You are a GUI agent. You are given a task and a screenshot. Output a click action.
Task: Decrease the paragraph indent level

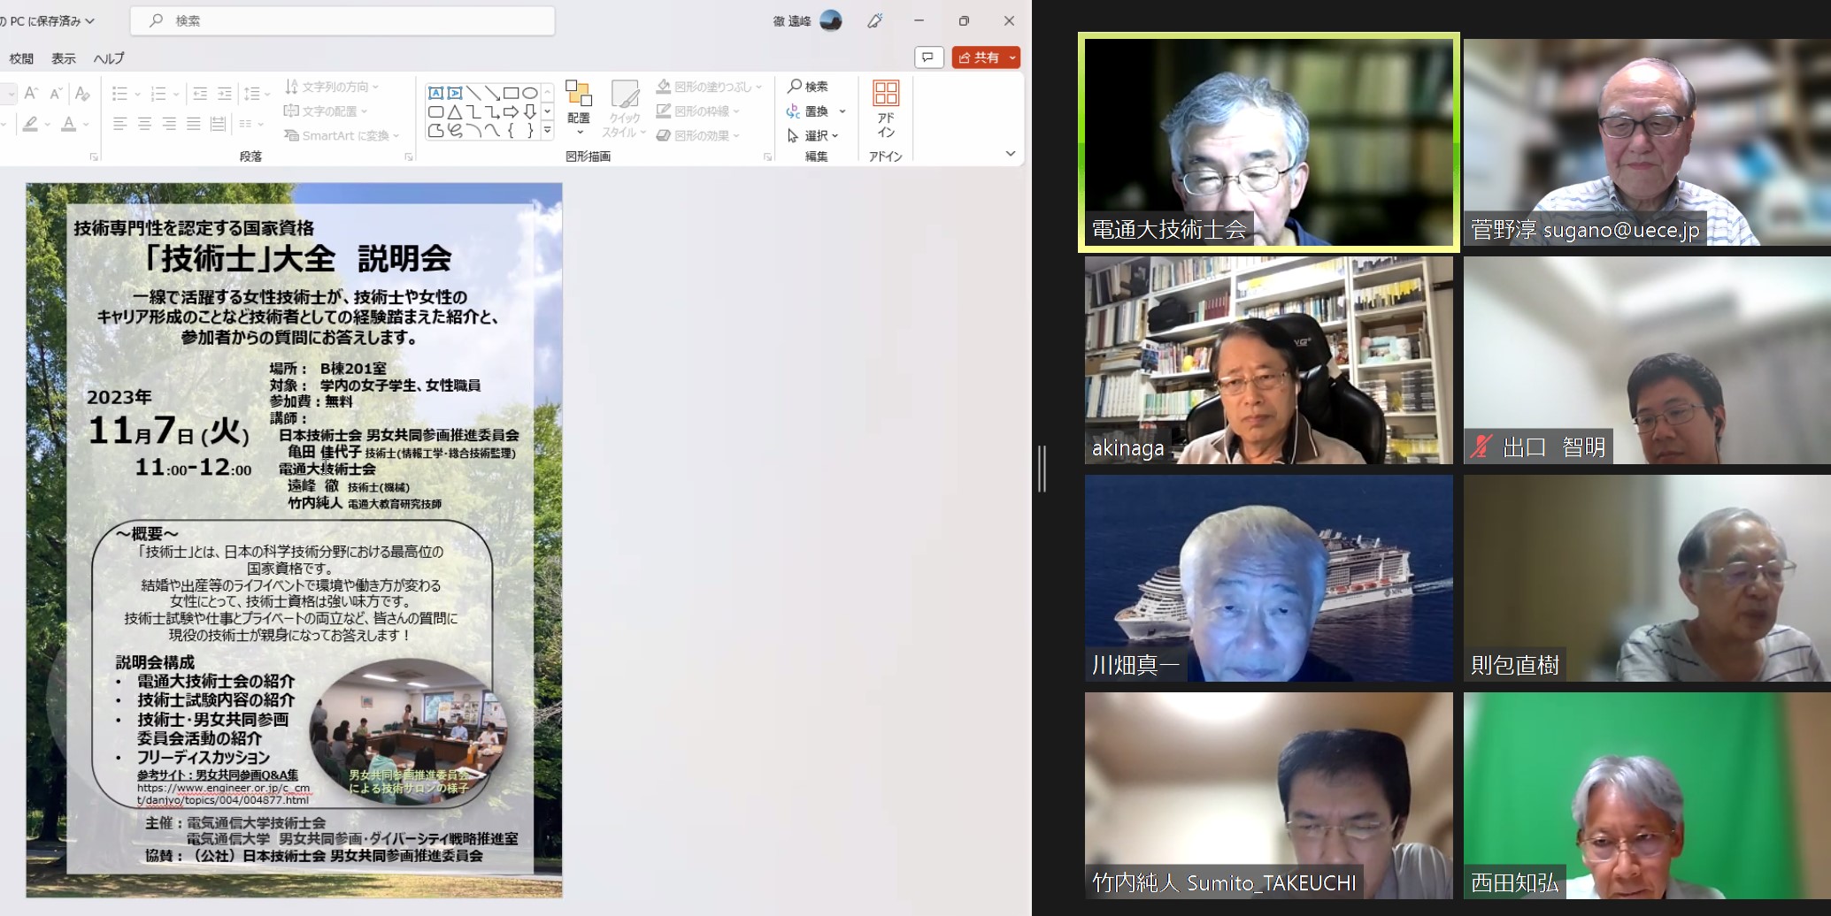(x=200, y=93)
